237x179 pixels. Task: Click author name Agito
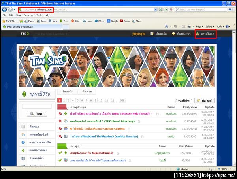point(171,136)
